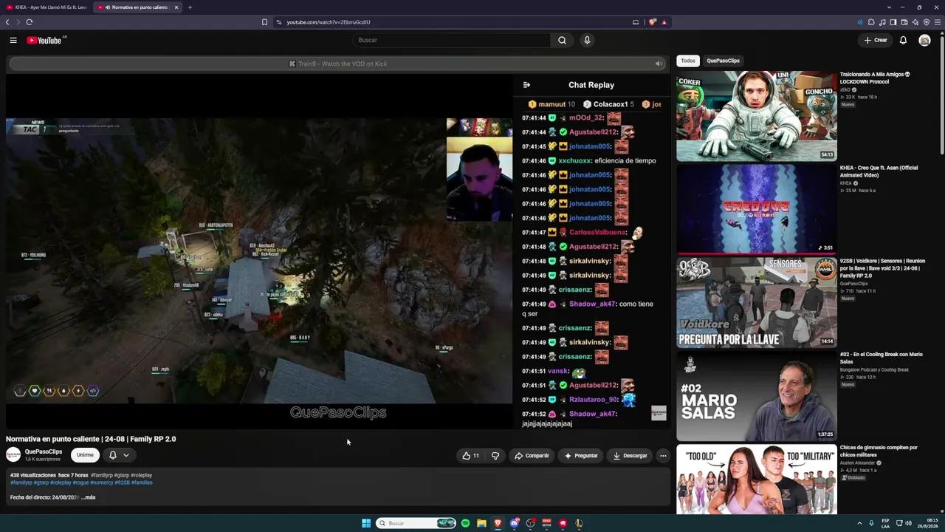Click Rzlautaro_90 in chat replay
Viewport: 945px width, 532px height.
[593, 400]
